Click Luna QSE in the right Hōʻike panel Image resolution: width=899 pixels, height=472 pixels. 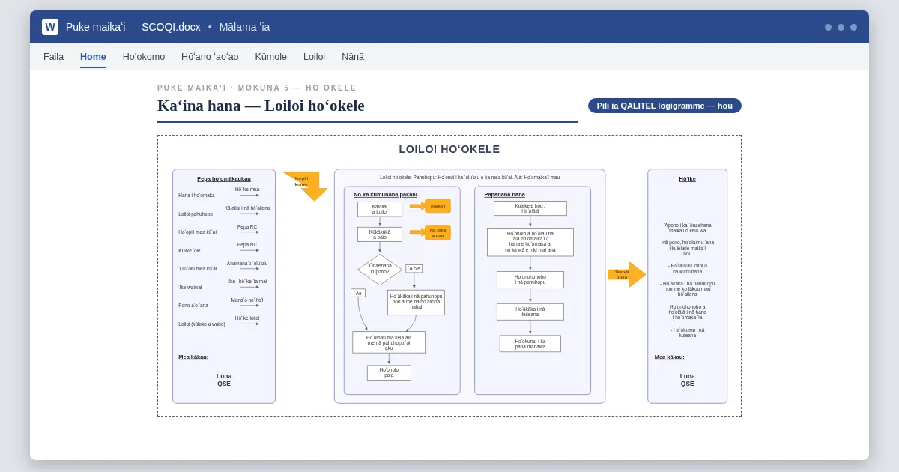[x=688, y=380]
